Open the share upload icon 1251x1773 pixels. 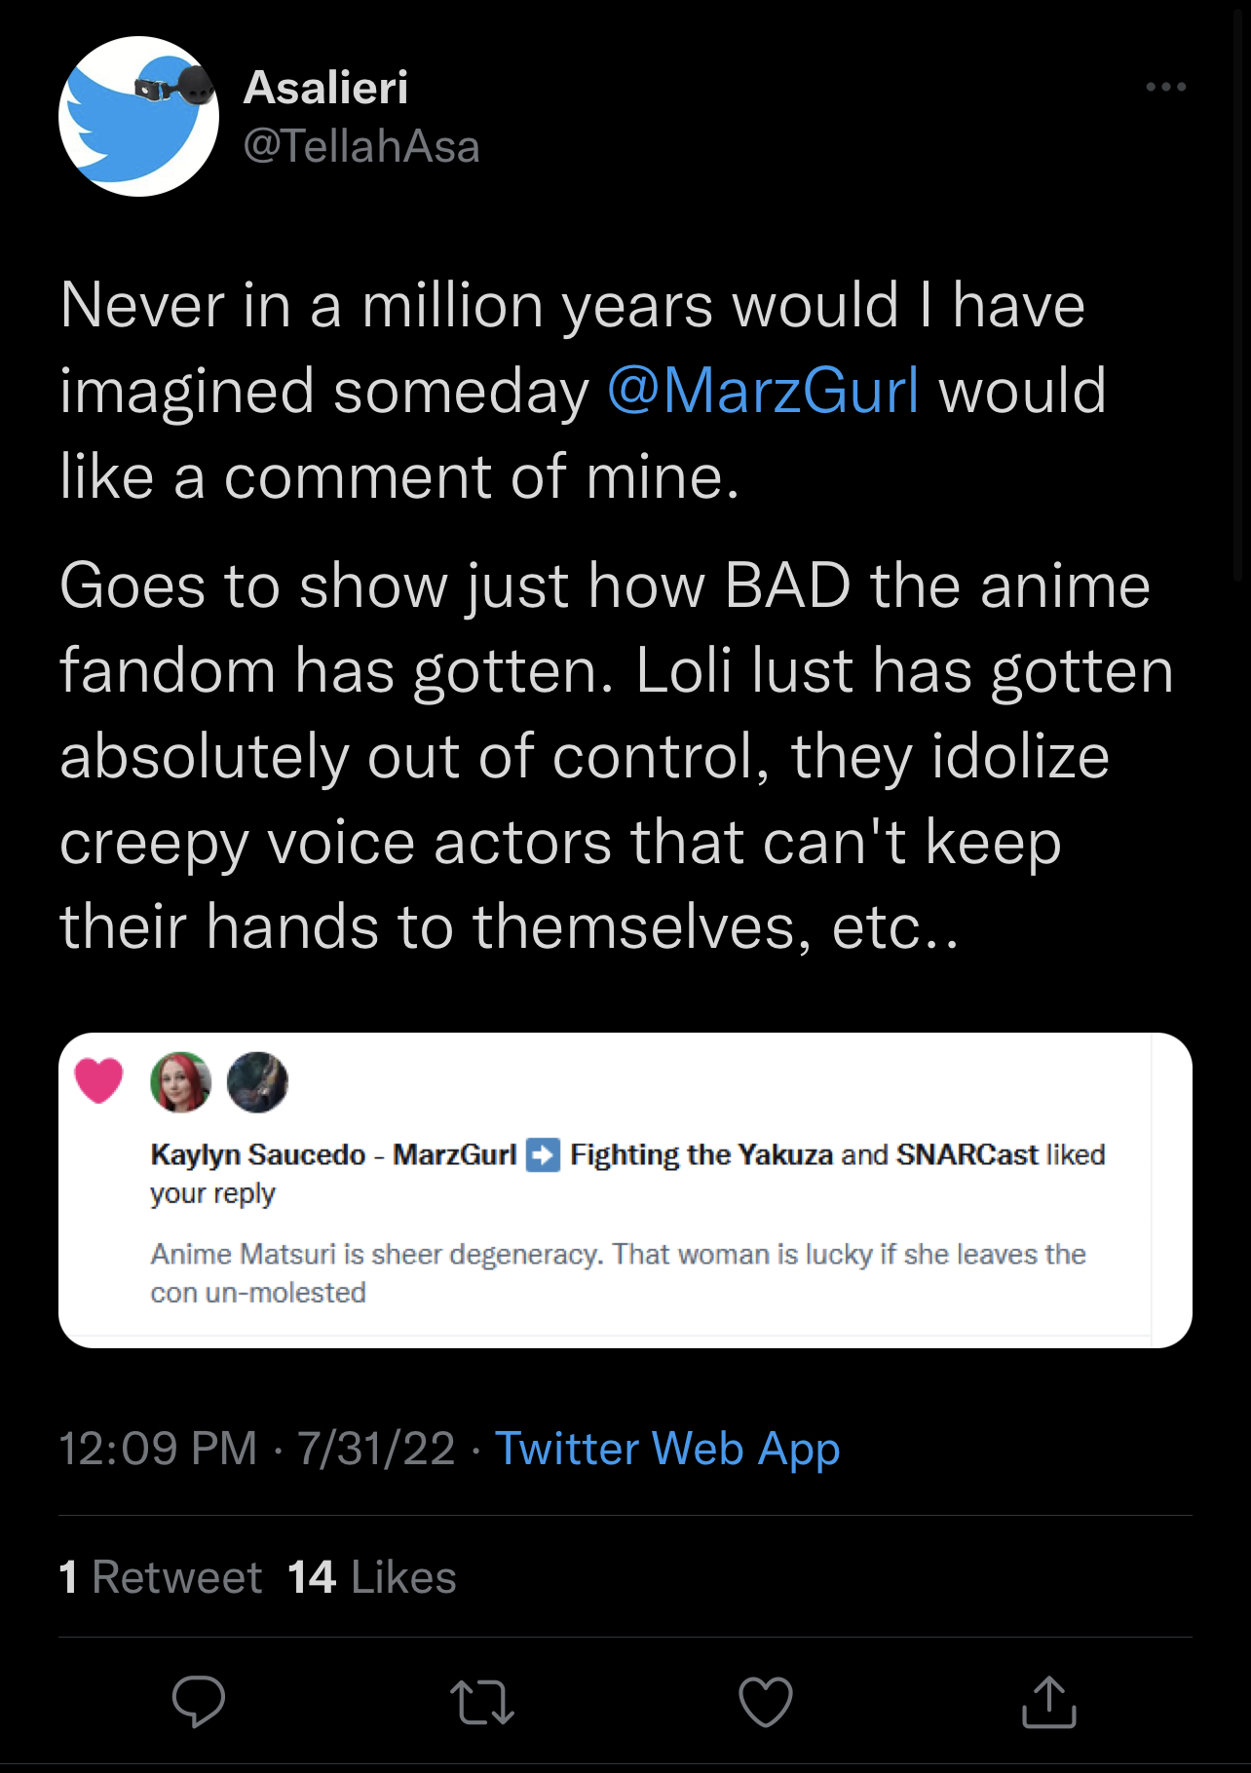(1049, 1701)
